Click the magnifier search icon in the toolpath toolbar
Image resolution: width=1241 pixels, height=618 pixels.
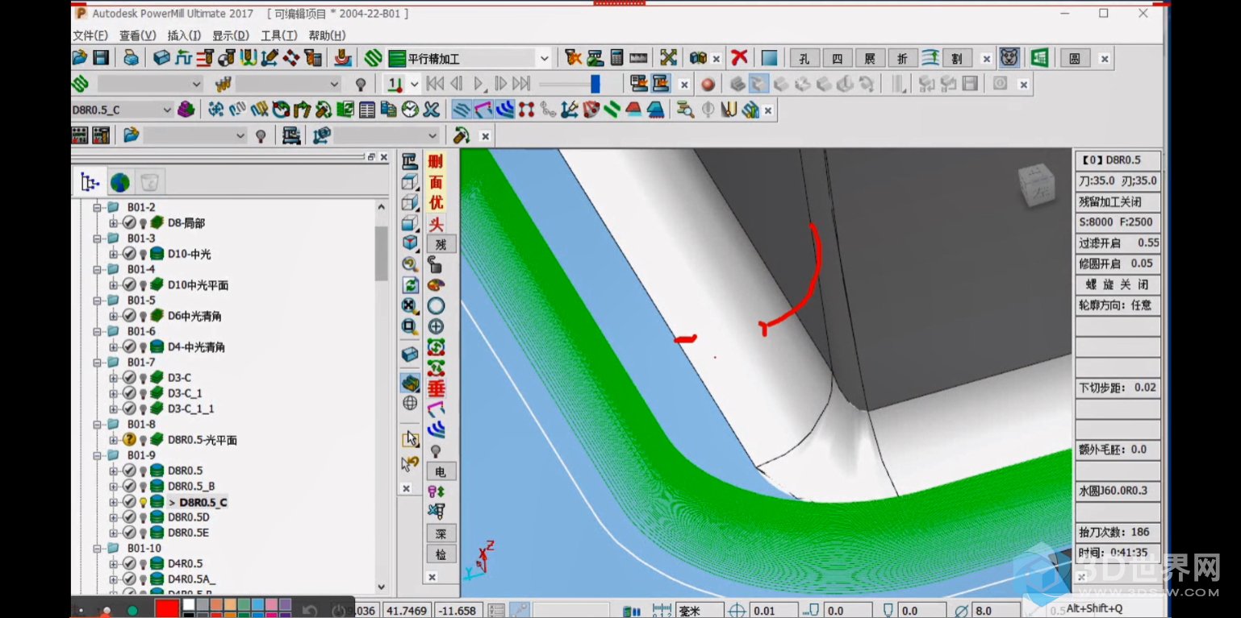[685, 110]
